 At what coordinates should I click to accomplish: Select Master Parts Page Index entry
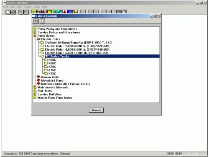[x=55, y=98]
